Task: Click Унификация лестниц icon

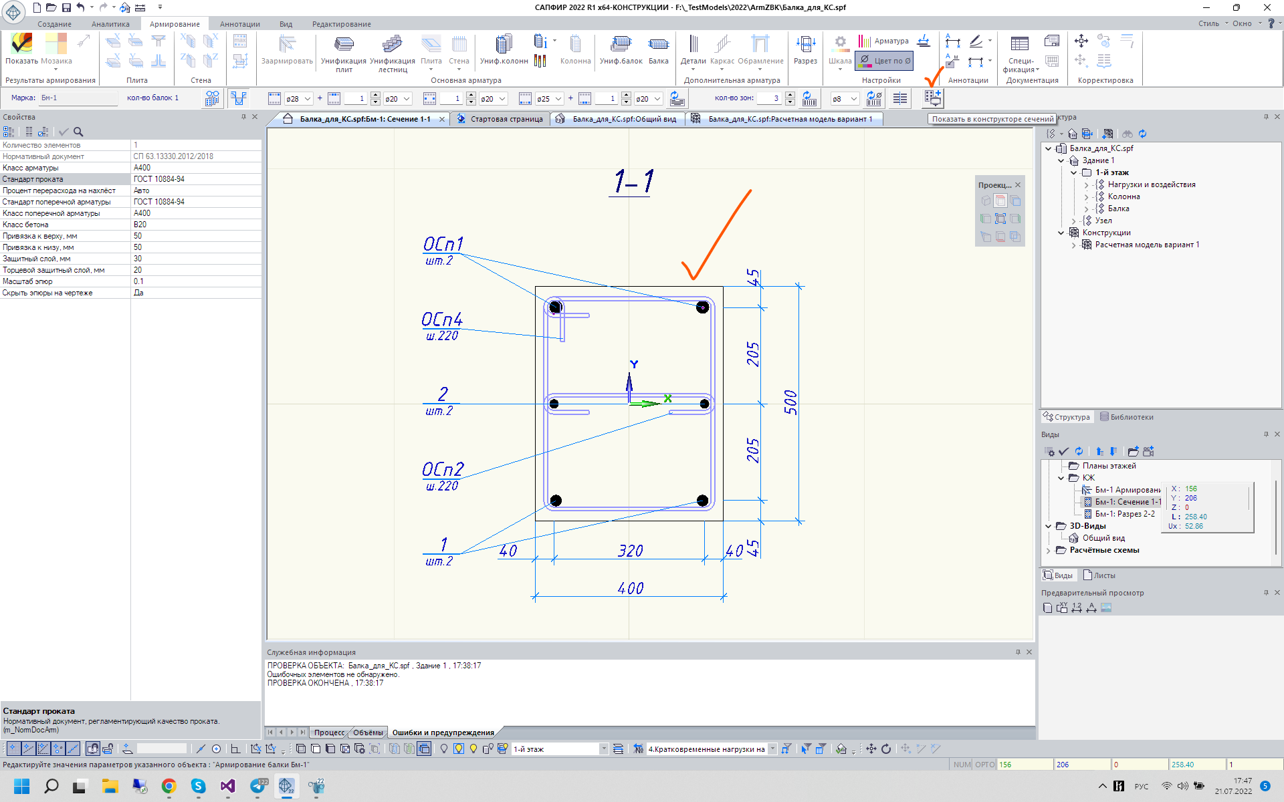Action: pyautogui.click(x=392, y=50)
